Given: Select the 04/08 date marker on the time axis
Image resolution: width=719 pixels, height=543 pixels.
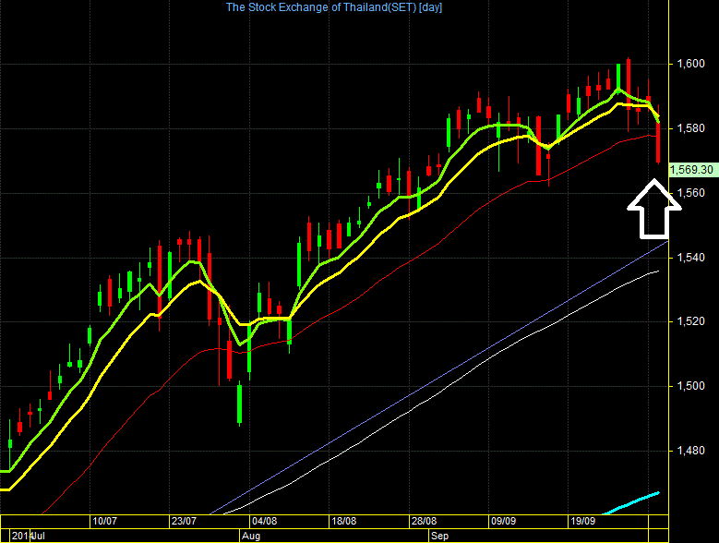Looking at the screenshot, I should click(265, 521).
